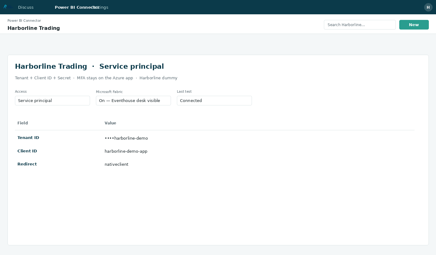The width and height of the screenshot is (436, 255).
Task: Click the harborline-demo-app value
Action: (126, 151)
